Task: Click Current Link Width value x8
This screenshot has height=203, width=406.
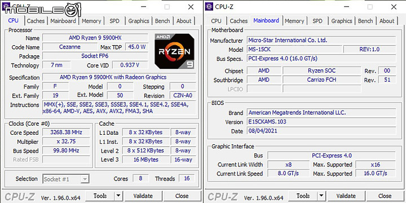Action: 289,165
